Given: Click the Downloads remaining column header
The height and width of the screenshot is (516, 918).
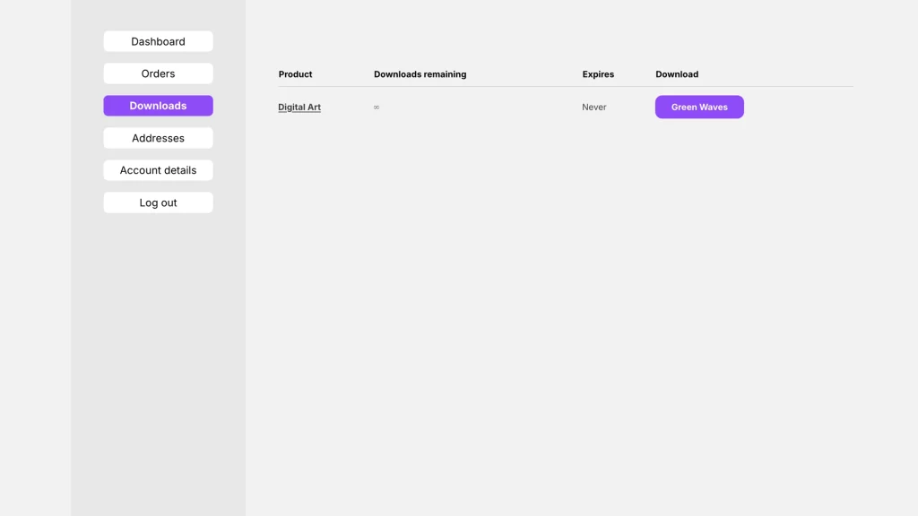Looking at the screenshot, I should pyautogui.click(x=420, y=74).
